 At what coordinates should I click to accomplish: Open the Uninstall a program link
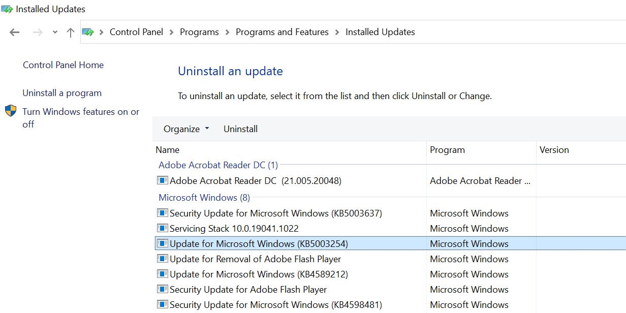point(62,93)
